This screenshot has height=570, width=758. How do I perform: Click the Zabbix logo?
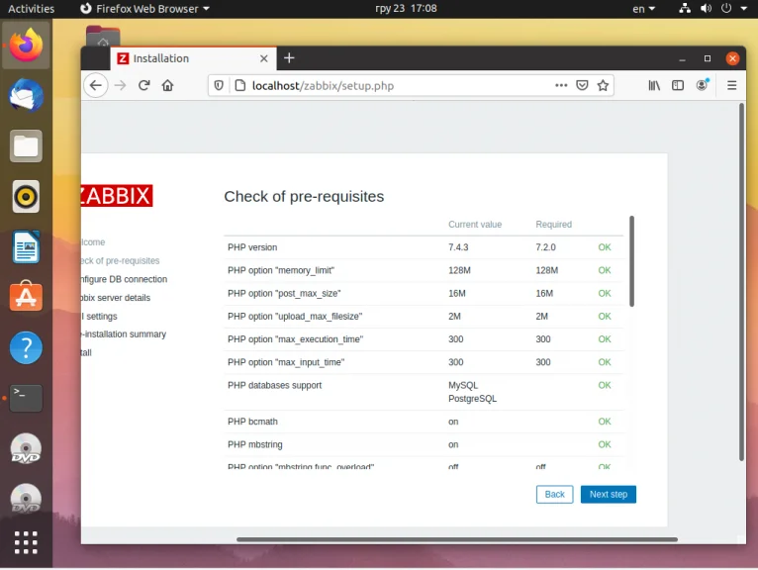(117, 196)
